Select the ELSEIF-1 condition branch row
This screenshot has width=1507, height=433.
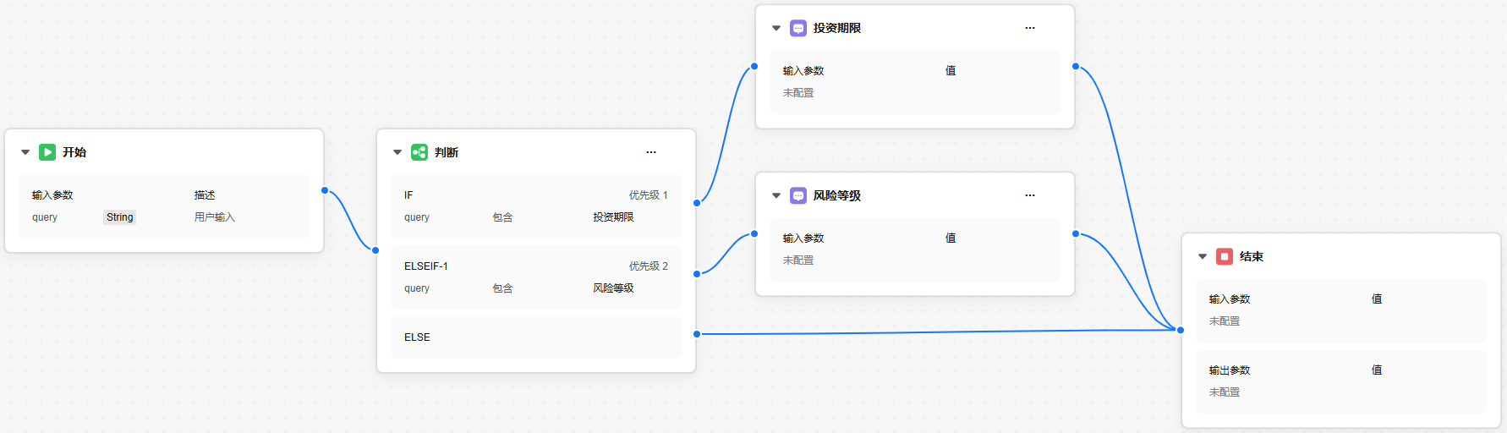[x=536, y=277]
